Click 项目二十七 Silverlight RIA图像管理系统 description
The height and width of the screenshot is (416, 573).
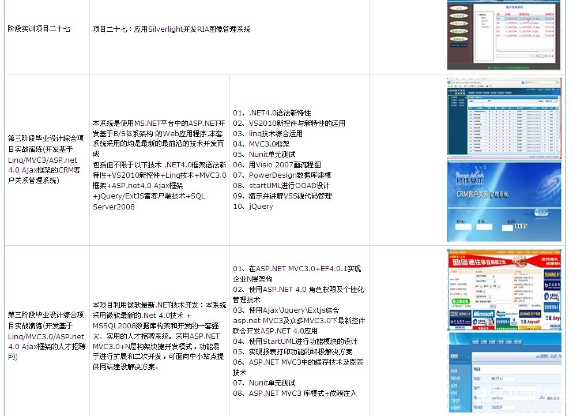click(x=172, y=29)
